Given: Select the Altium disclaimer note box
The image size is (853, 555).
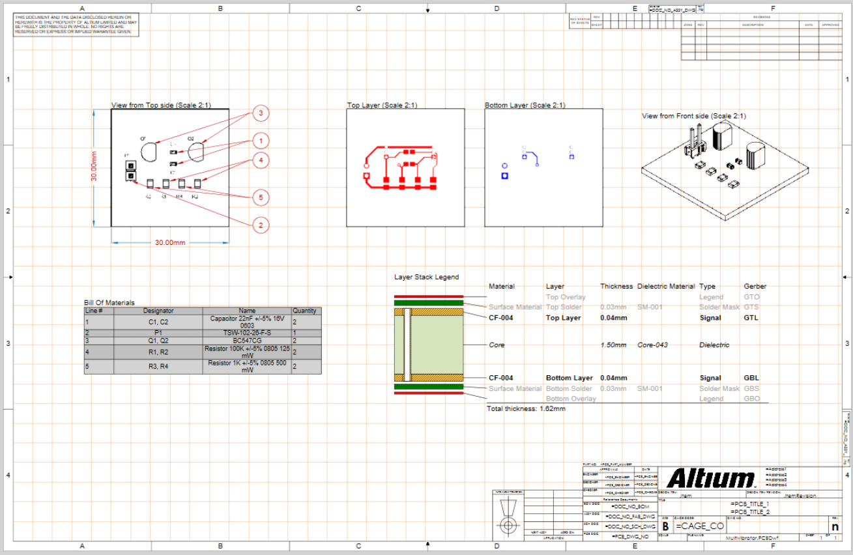Looking at the screenshot, I should (76, 25).
